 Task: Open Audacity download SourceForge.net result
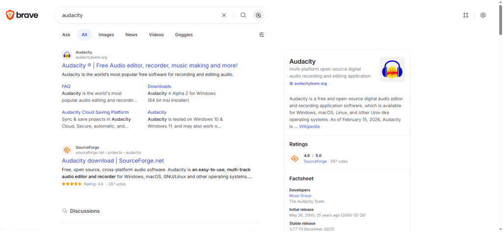[x=113, y=160]
